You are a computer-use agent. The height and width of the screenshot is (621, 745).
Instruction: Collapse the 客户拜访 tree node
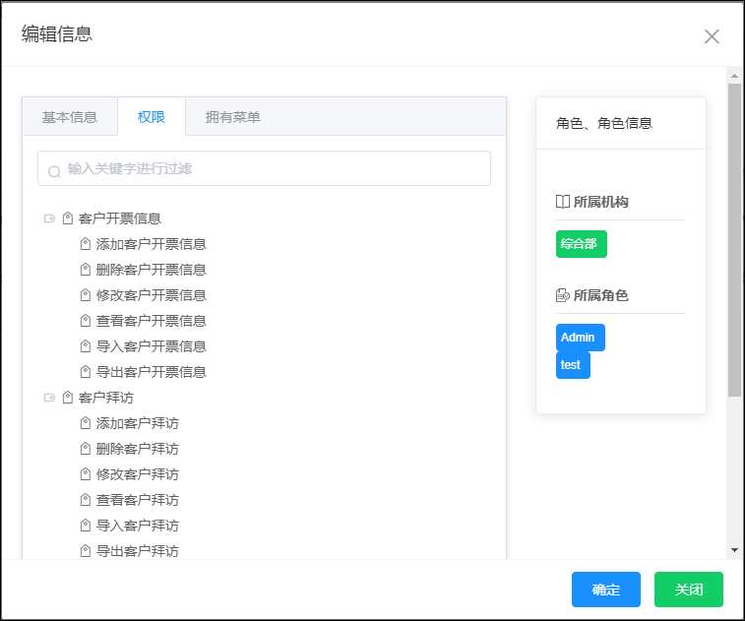pos(49,398)
